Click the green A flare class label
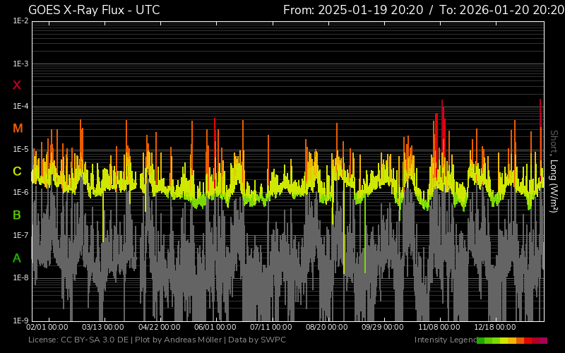565x353 pixels. coord(17,258)
